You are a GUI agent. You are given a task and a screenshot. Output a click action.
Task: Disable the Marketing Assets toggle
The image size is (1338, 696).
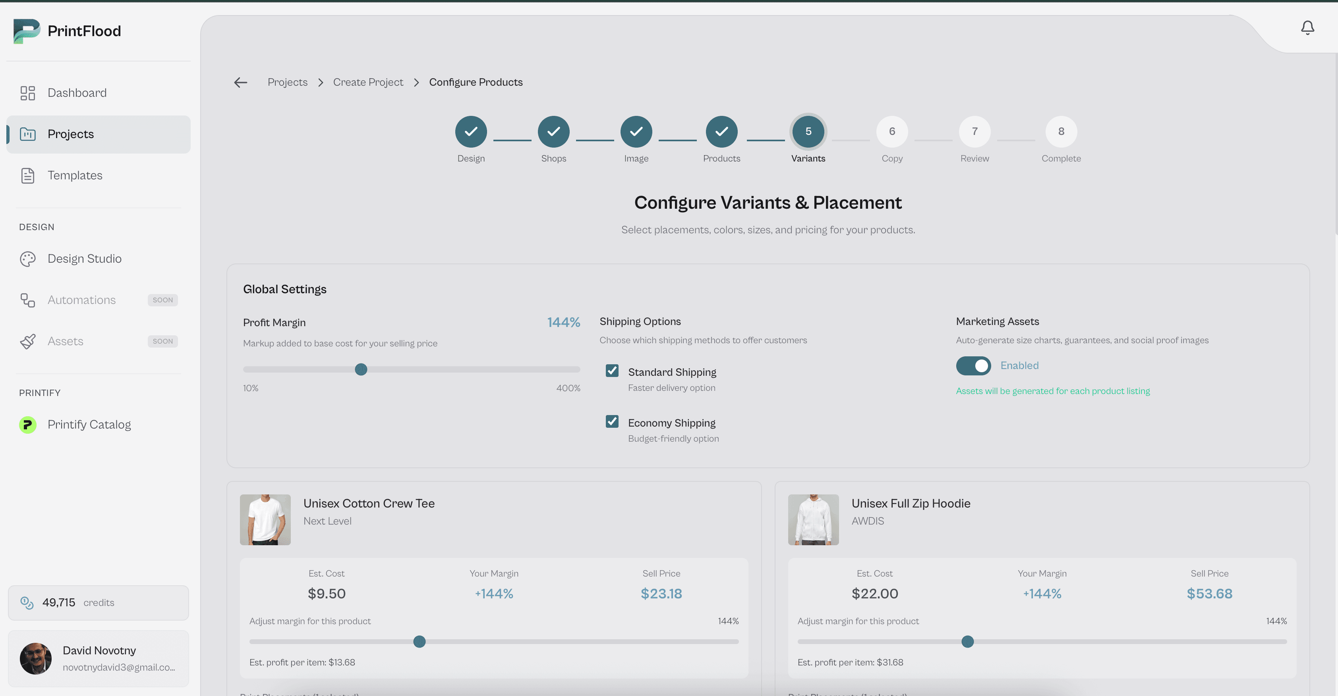(x=973, y=365)
